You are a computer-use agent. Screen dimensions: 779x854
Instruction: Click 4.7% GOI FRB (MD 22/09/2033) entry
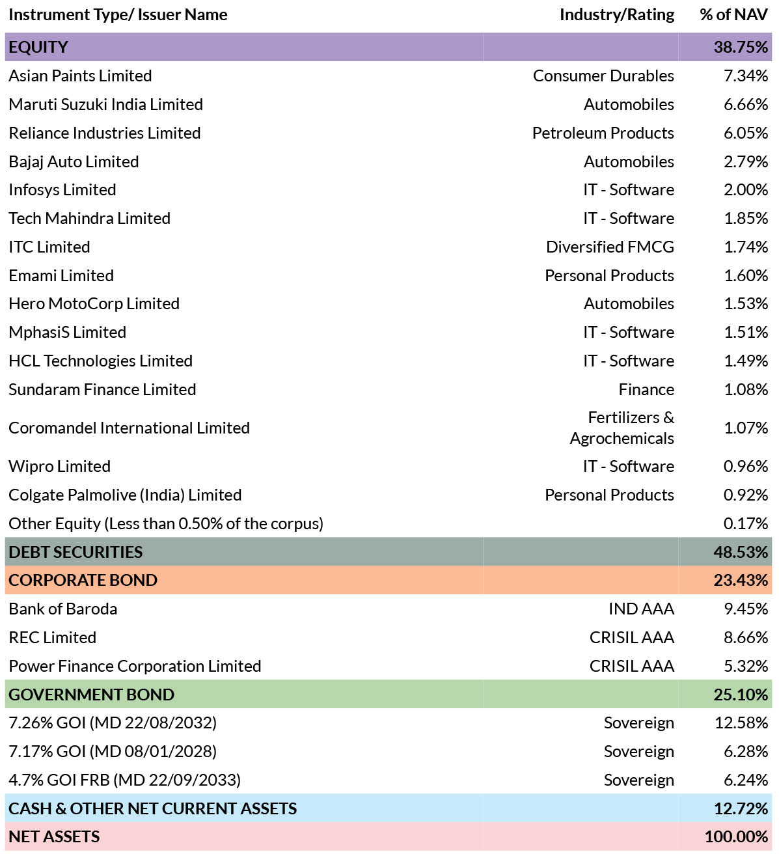click(x=125, y=780)
